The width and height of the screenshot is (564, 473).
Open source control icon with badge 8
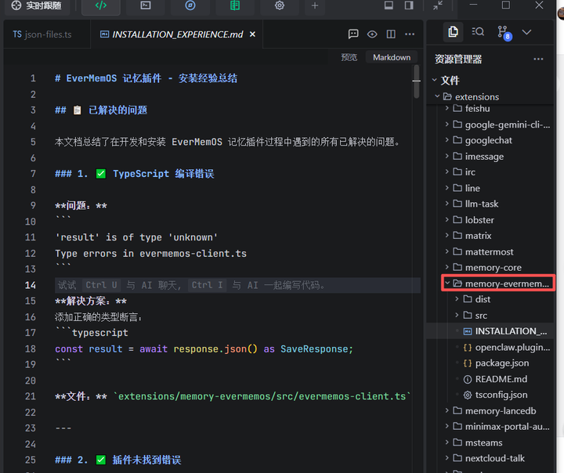tap(504, 32)
